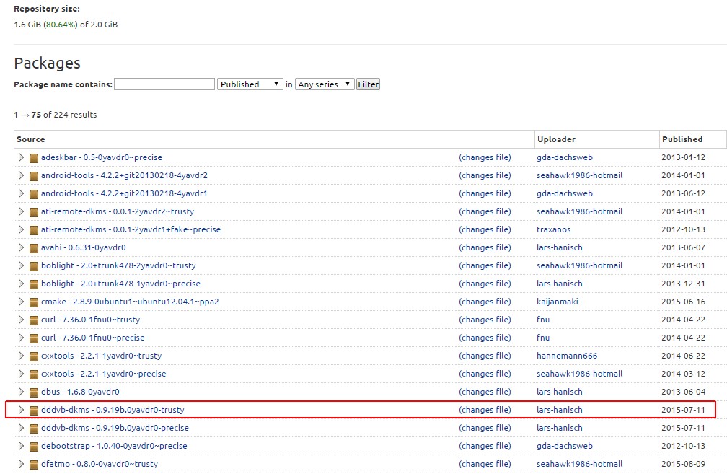Click the package icon beside cmake
Viewport: 727px width, 474px height.
point(34,302)
